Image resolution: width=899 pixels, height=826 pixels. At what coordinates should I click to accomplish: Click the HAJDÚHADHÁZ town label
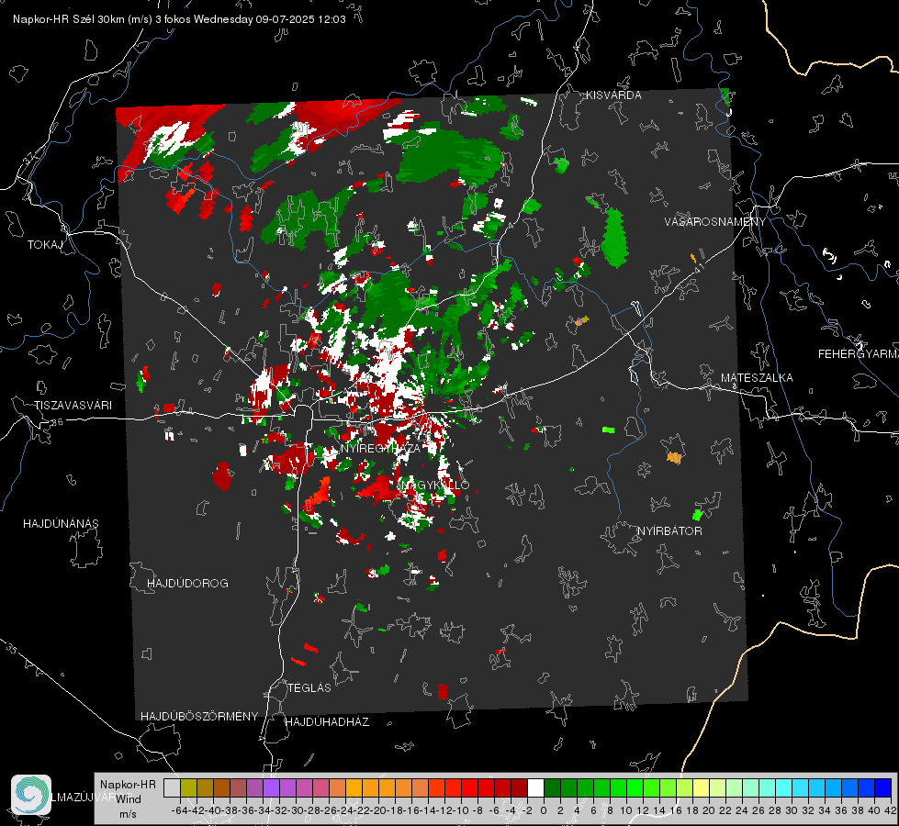(x=327, y=722)
